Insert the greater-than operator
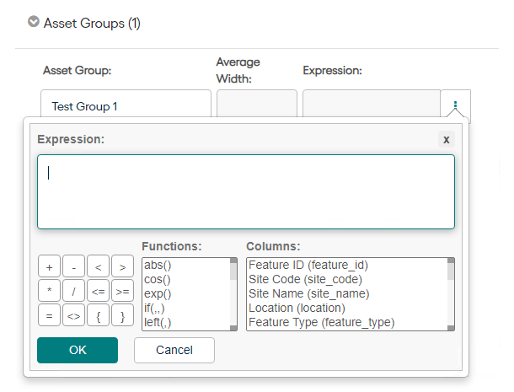 click(122, 268)
